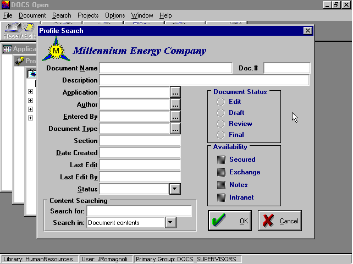Open the Status dropdown arrow
Image resolution: width=353 pixels, height=264 pixels.
click(x=175, y=189)
